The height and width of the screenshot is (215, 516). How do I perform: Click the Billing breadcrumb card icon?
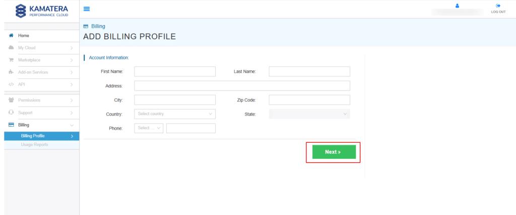click(86, 26)
